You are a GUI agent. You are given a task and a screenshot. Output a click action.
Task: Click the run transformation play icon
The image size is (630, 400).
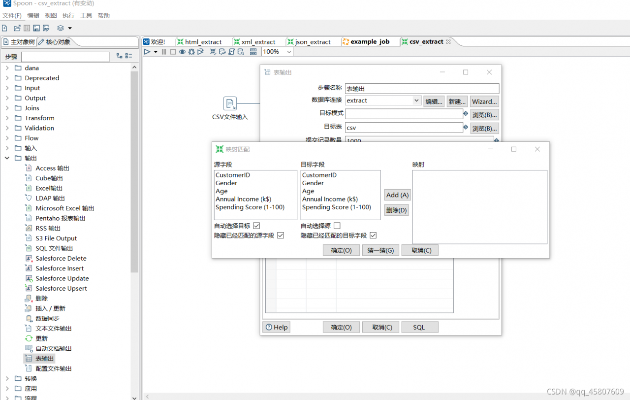point(147,52)
